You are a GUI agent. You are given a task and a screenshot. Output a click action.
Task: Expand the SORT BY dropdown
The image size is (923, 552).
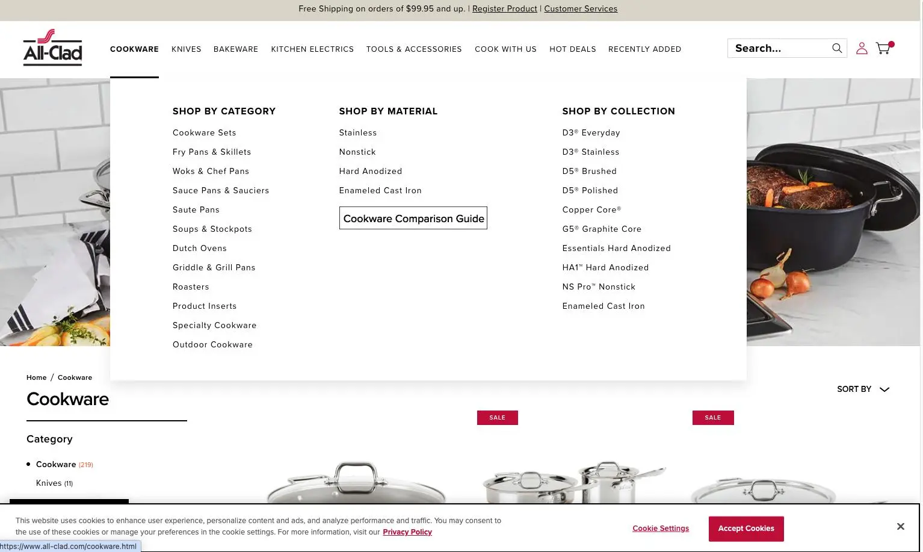click(863, 389)
